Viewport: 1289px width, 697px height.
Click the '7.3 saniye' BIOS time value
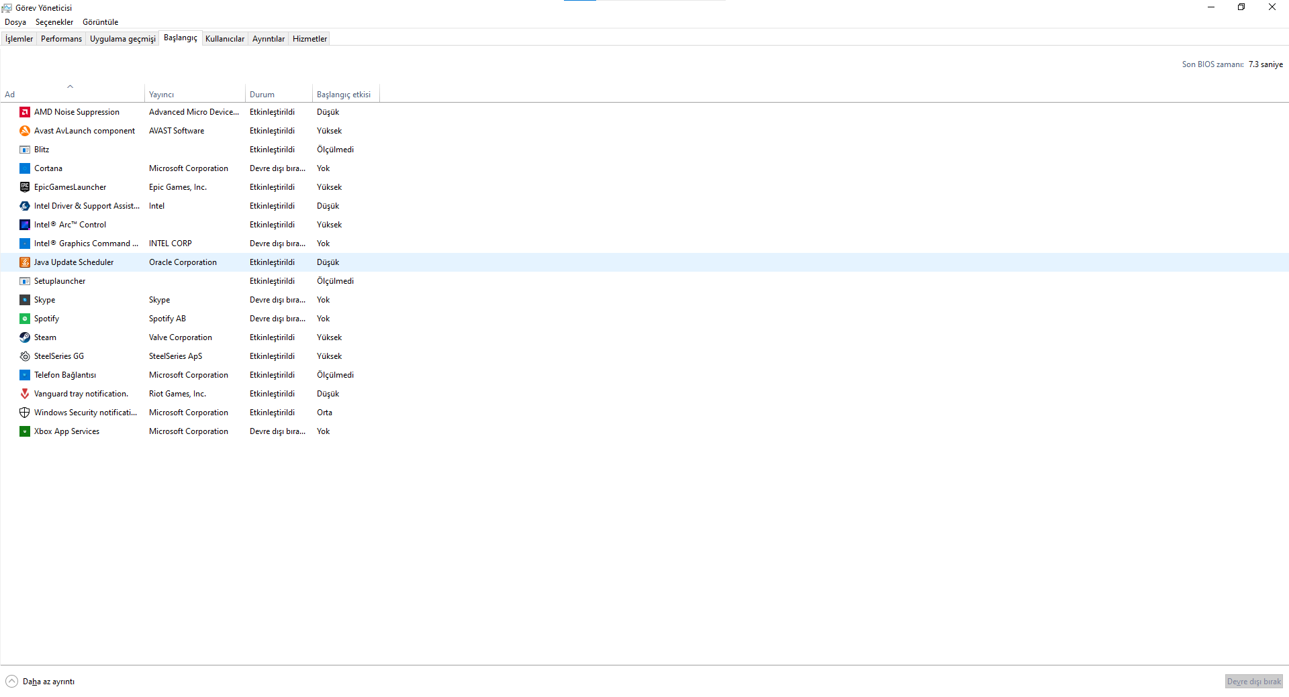click(x=1266, y=64)
